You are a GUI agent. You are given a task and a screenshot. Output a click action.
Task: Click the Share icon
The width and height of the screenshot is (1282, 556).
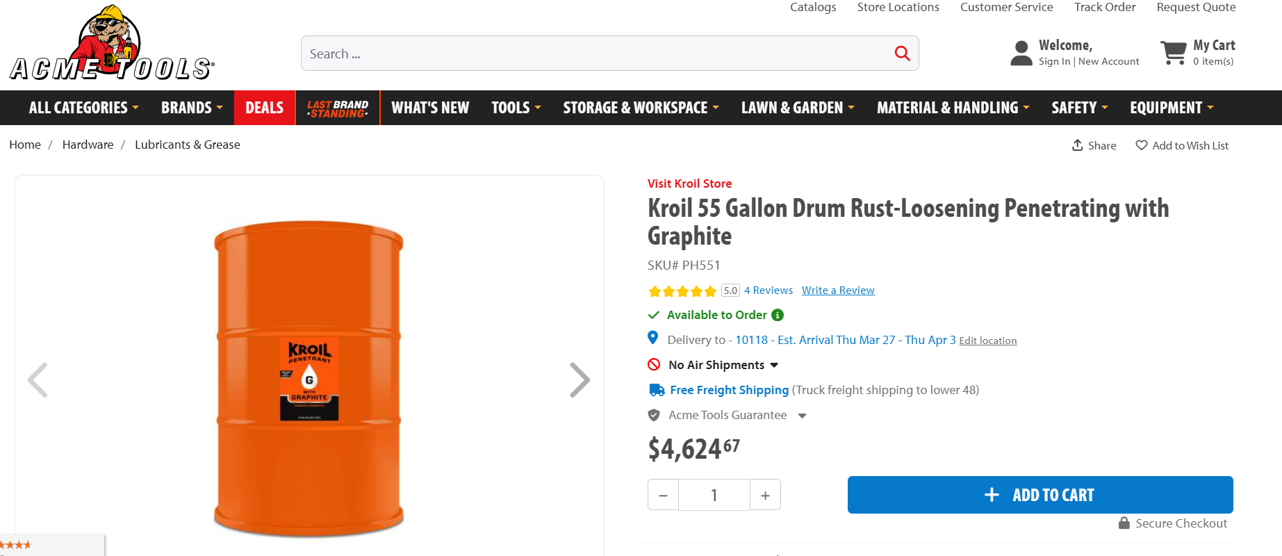pos(1078,145)
